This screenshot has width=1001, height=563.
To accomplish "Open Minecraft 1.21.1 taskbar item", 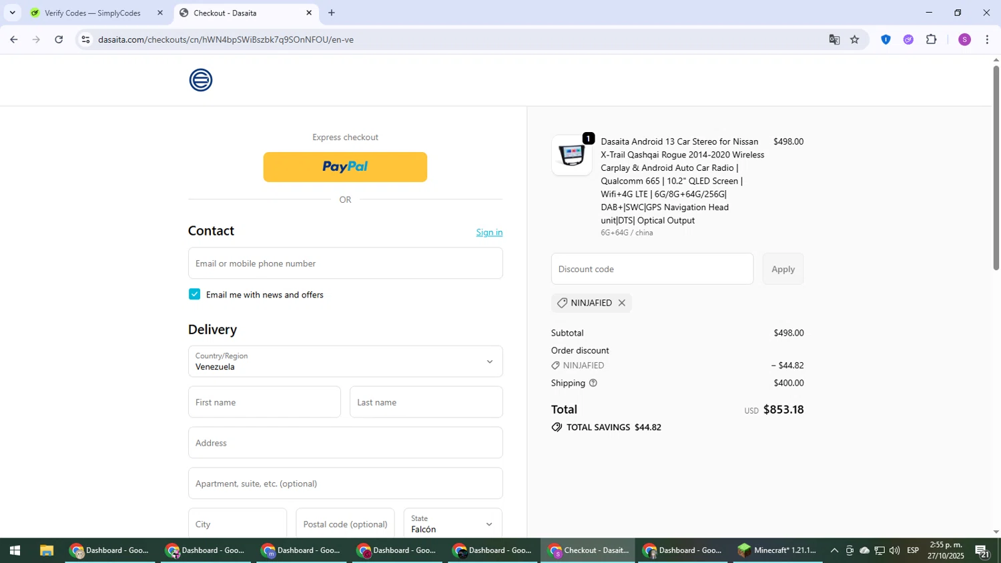I will coord(777,550).
